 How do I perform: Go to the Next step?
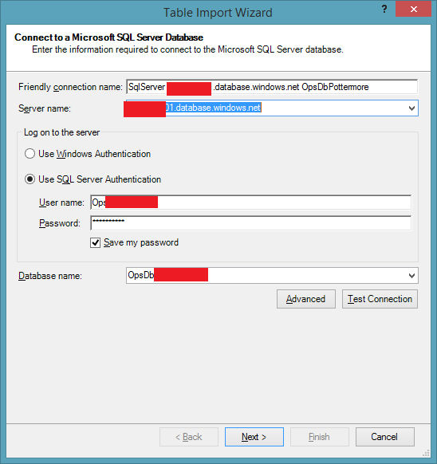pyautogui.click(x=254, y=437)
